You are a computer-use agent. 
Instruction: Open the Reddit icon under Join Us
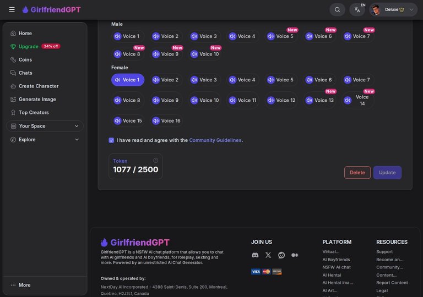tap(281, 255)
